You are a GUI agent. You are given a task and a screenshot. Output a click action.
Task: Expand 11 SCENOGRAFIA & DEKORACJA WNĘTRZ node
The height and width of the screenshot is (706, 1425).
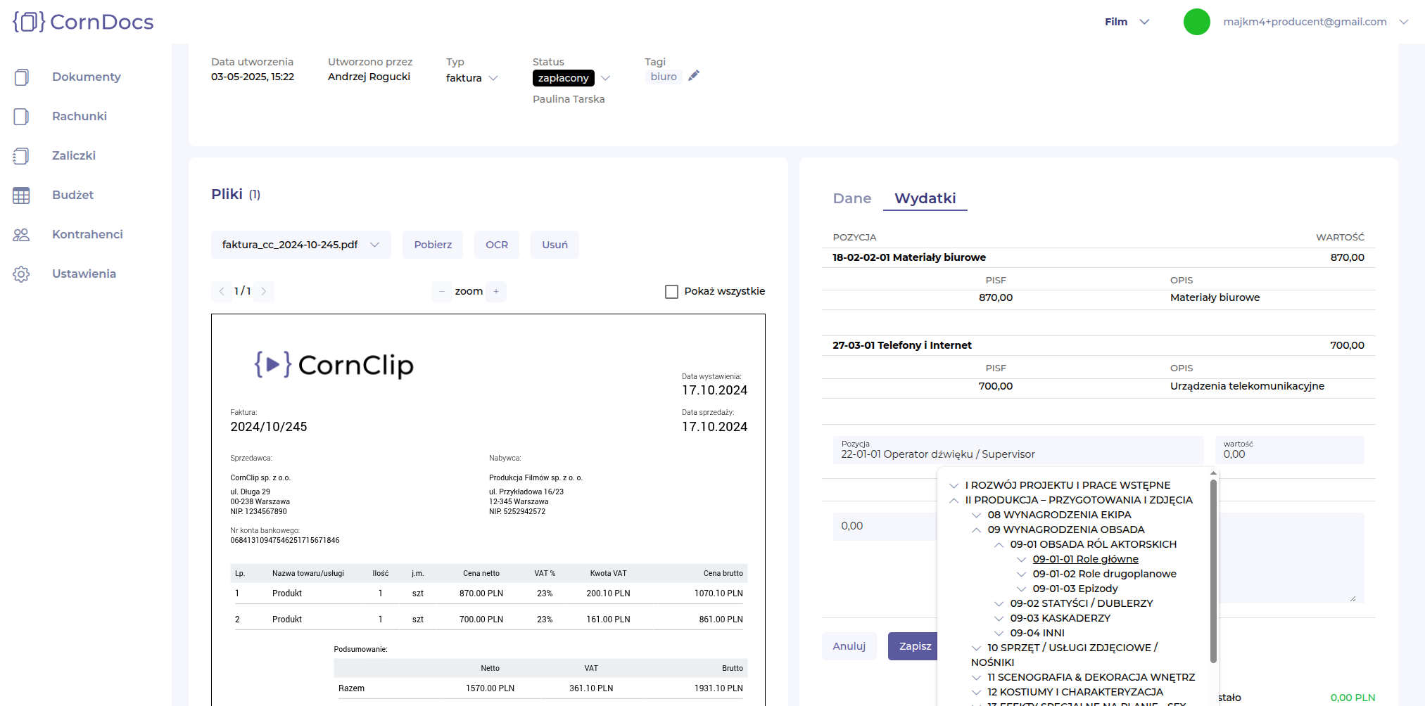pos(976,677)
